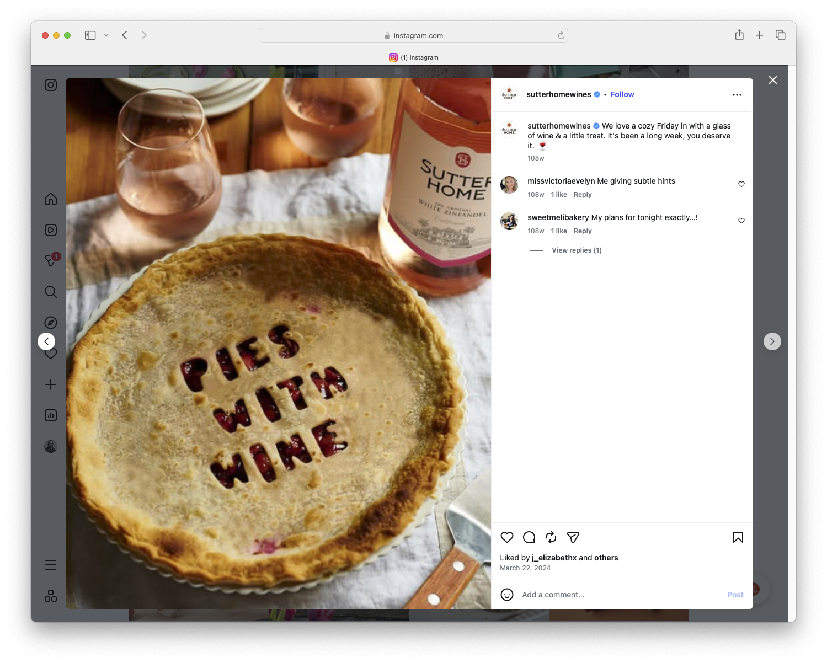This screenshot has height=663, width=827.
Task: Open Messenger with the notification badge
Action: tap(50, 261)
